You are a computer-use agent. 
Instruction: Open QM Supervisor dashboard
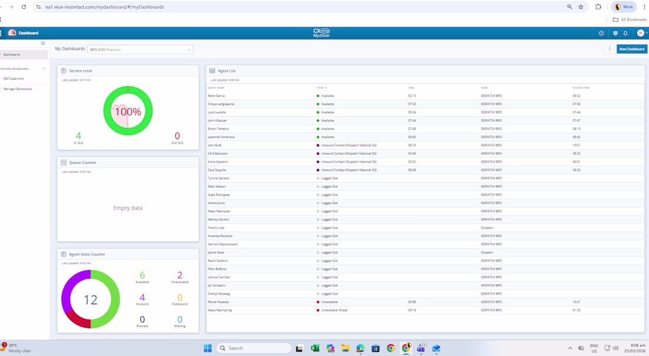(14, 78)
